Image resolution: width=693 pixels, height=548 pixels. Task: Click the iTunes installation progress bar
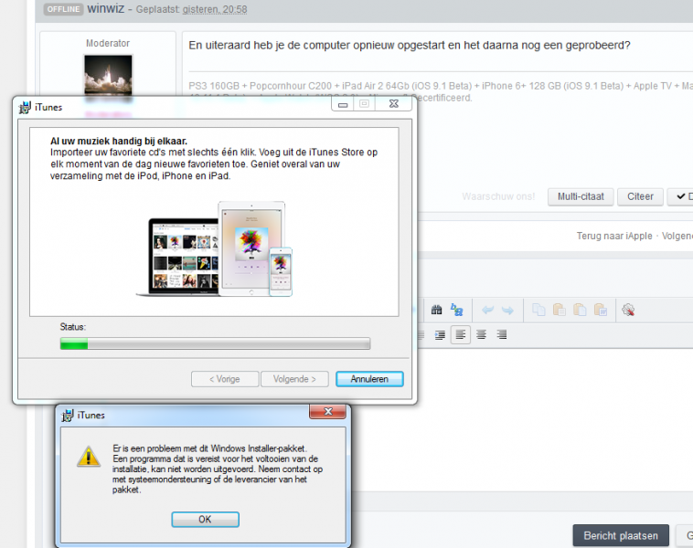[x=215, y=343]
